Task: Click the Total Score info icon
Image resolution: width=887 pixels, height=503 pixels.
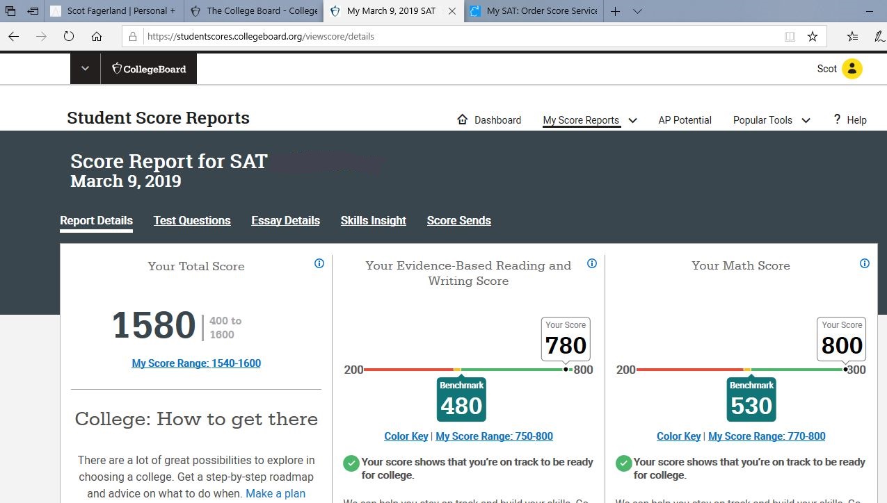Action: pyautogui.click(x=319, y=263)
